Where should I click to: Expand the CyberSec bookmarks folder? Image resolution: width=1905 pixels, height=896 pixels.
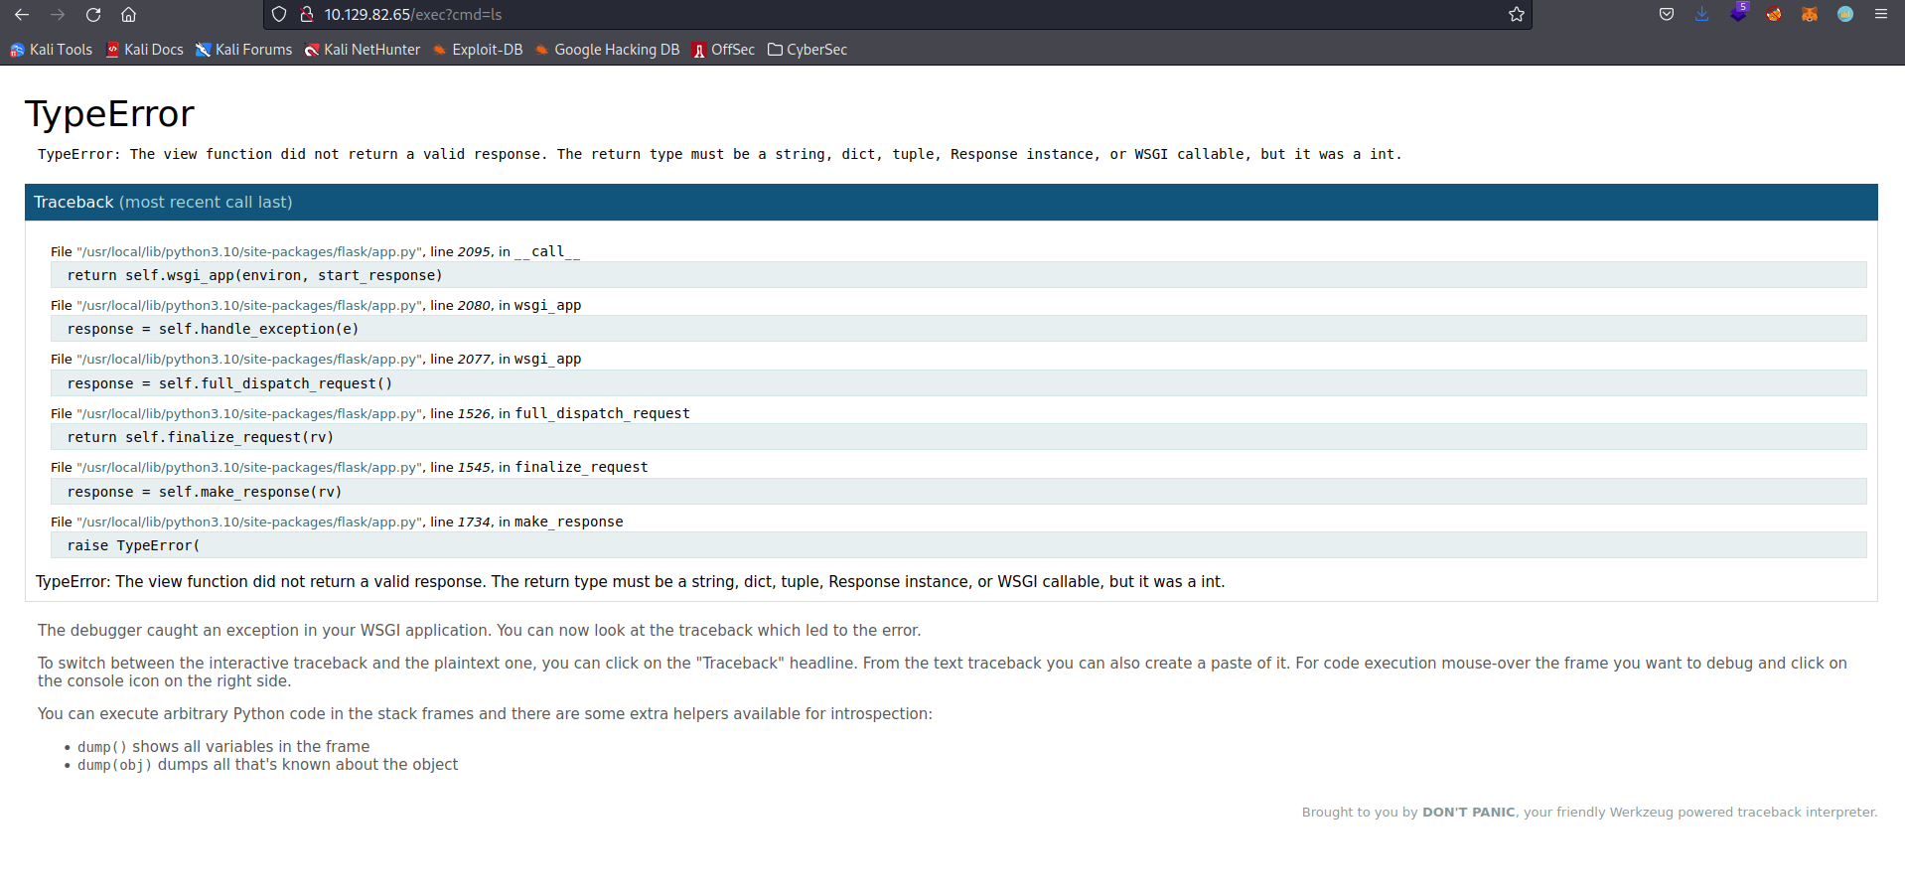(x=806, y=50)
